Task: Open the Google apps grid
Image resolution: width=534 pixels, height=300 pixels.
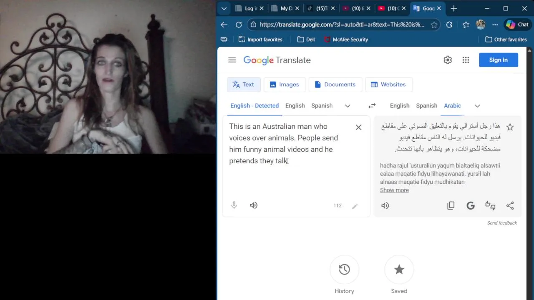Action: [466, 60]
